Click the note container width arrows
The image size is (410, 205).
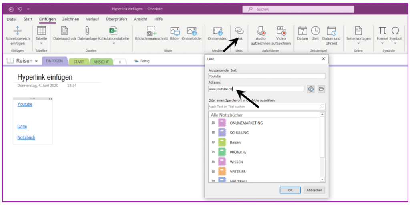pos(50,99)
